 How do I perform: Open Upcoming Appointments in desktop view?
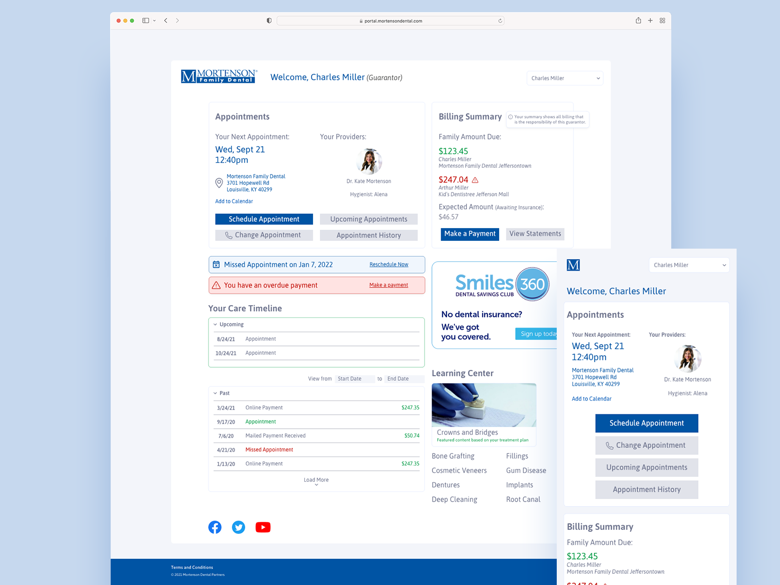click(369, 219)
